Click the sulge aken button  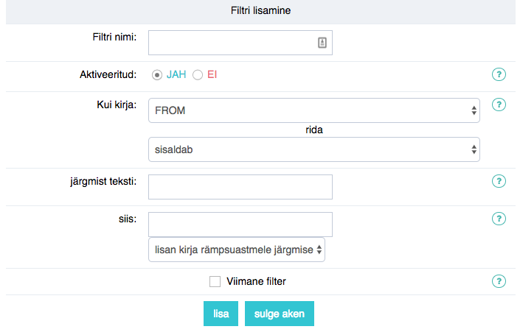click(x=280, y=314)
